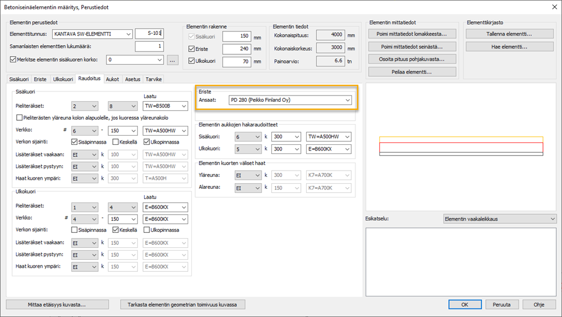
Task: Open välitset haat Alareuna EI dropdown
Action: [x=248, y=188]
